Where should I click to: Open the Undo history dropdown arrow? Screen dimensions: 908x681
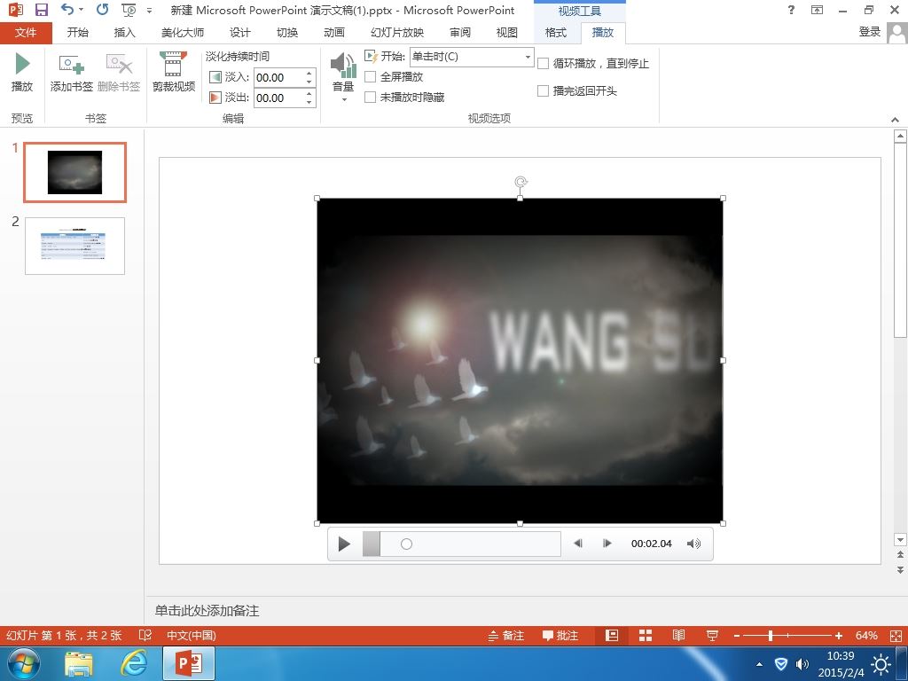(x=81, y=10)
